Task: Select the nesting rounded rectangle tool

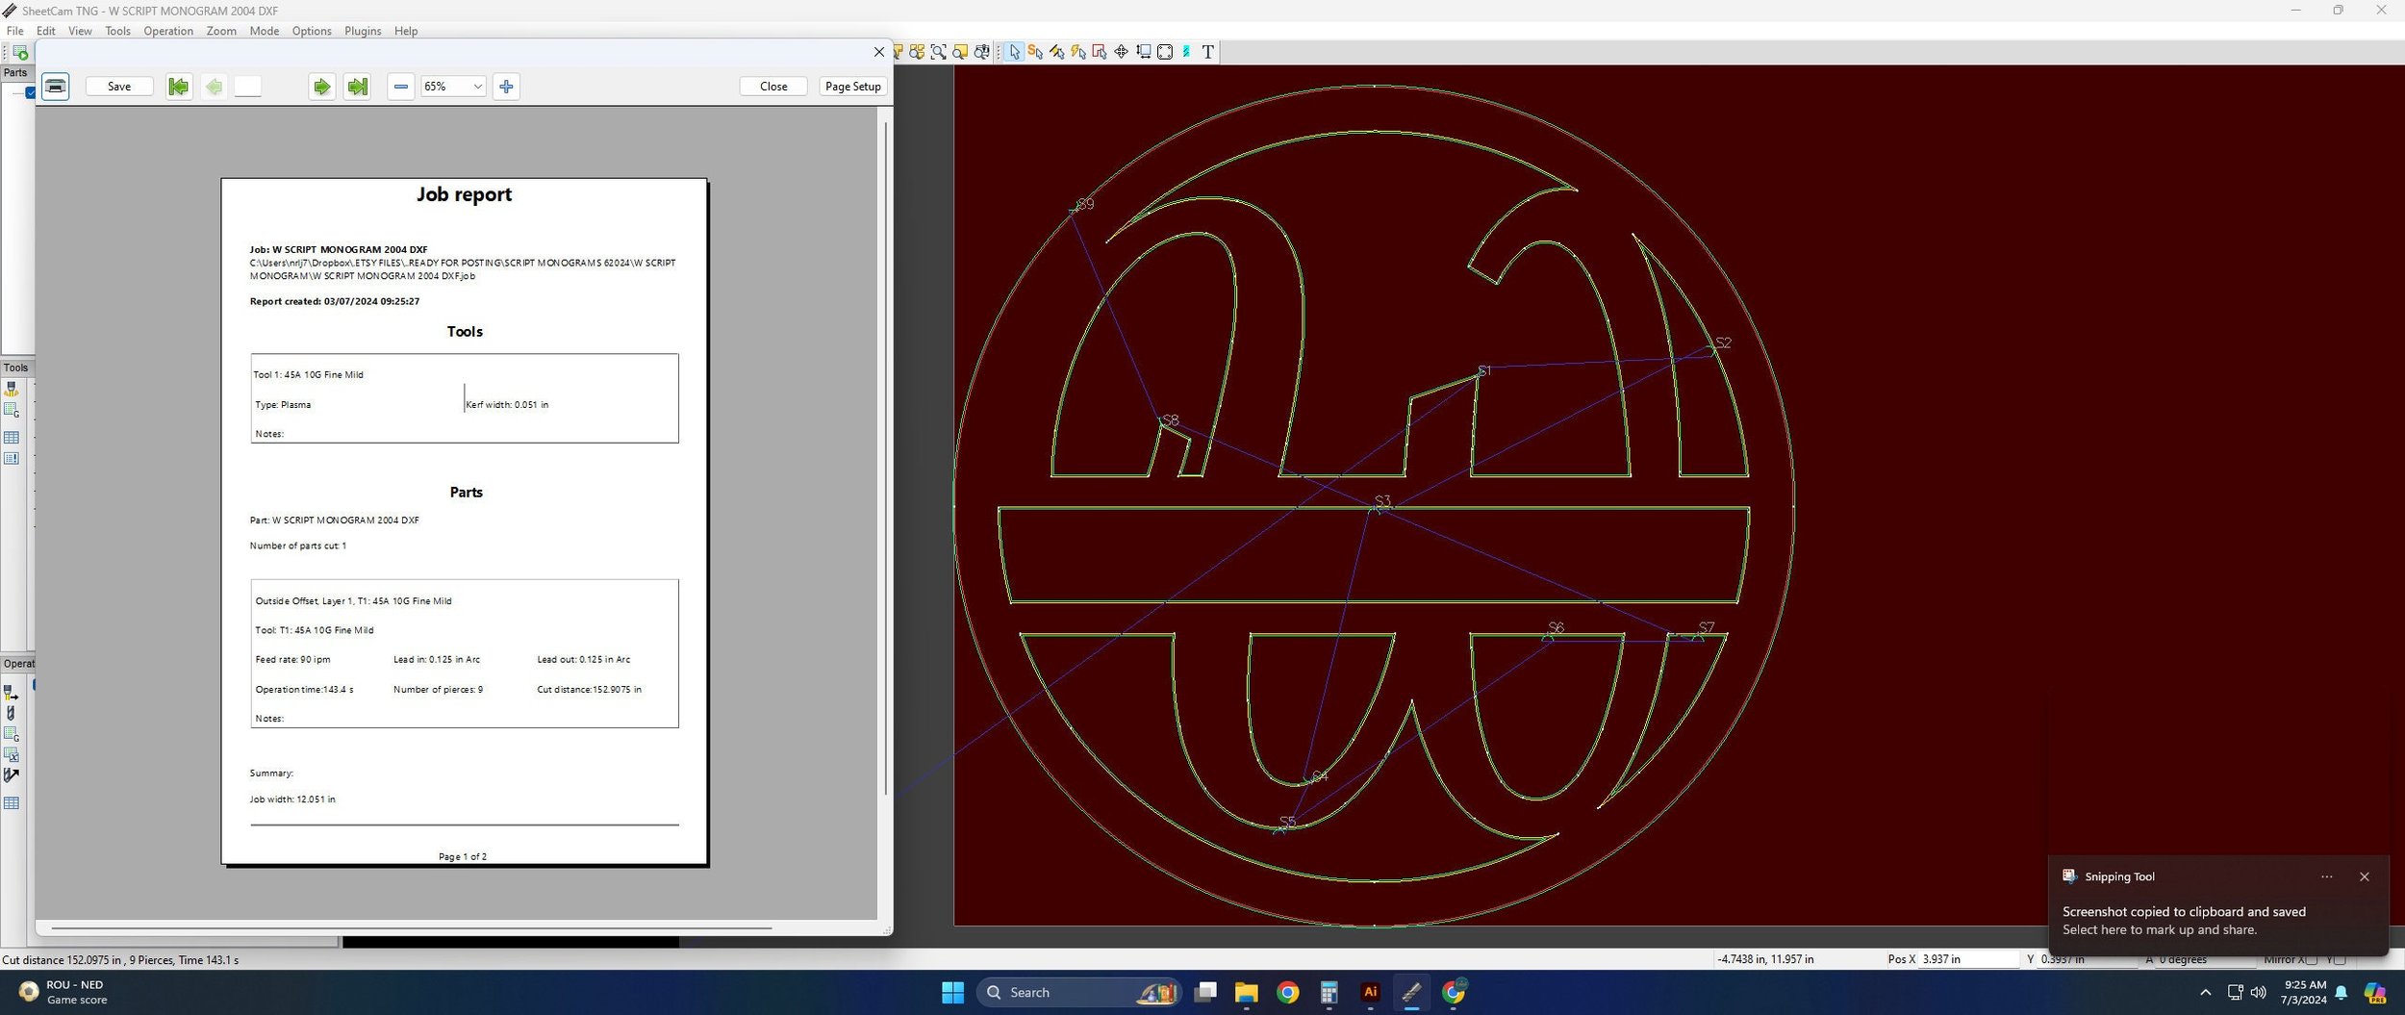Action: pos(1165,52)
